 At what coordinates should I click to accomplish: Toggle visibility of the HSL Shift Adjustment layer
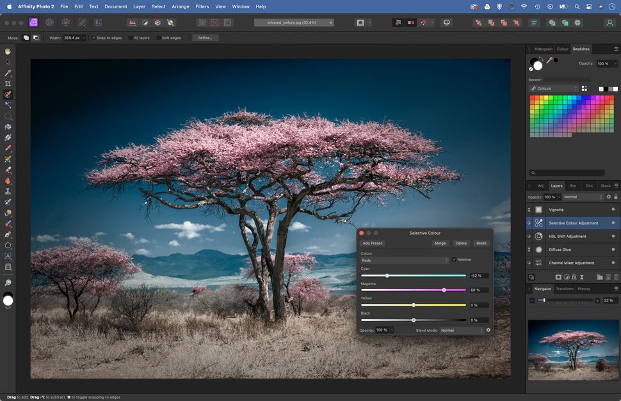tap(529, 236)
